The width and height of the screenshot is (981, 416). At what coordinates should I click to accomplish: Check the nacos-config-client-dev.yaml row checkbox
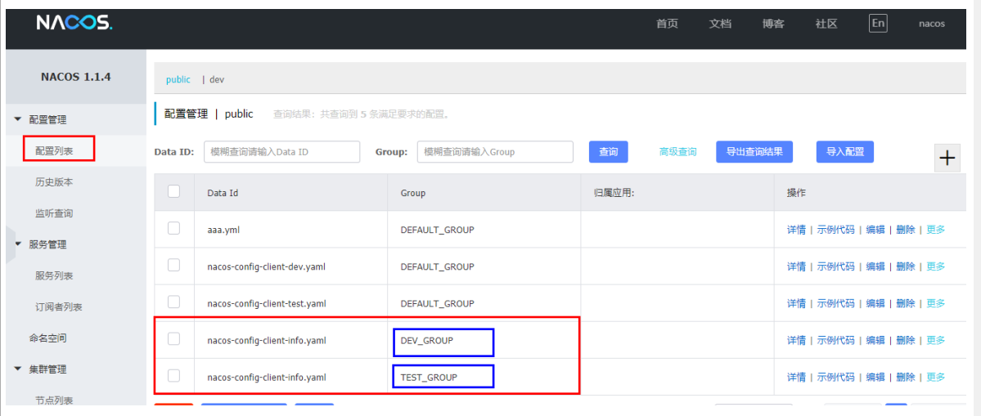[174, 266]
